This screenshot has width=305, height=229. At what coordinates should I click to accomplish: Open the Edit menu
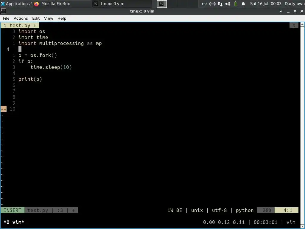click(36, 18)
